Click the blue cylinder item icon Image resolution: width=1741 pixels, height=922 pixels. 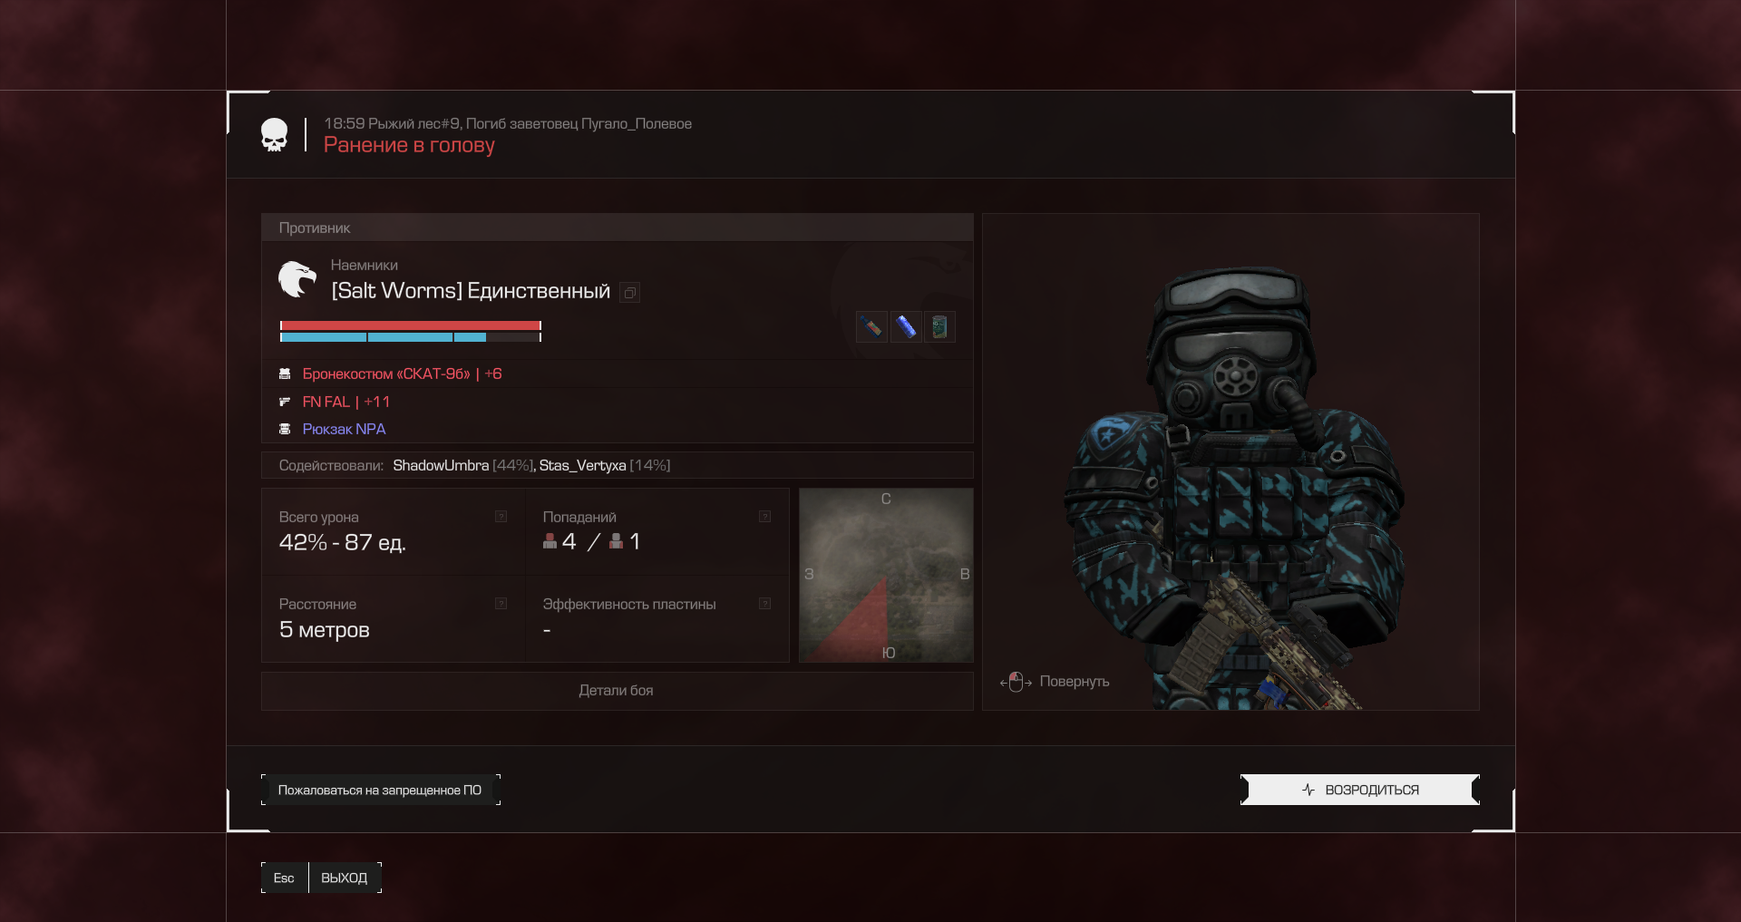[x=905, y=326]
